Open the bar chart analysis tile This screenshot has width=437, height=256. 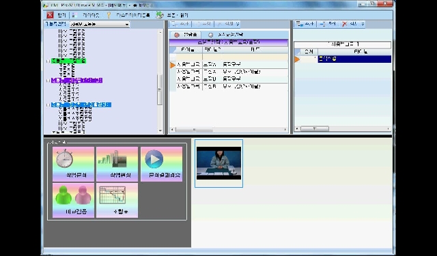coord(117,164)
